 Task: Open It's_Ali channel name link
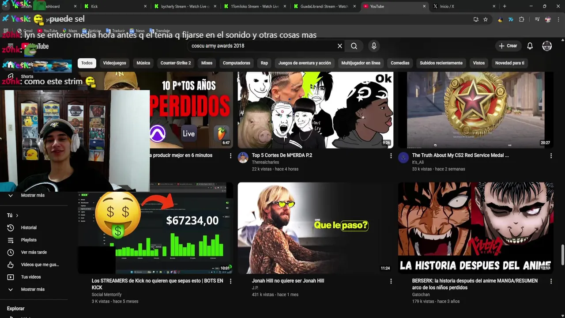tap(418, 163)
